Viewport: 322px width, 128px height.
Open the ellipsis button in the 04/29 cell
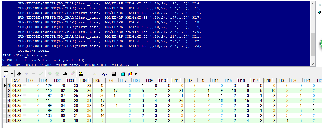pos(24,85)
